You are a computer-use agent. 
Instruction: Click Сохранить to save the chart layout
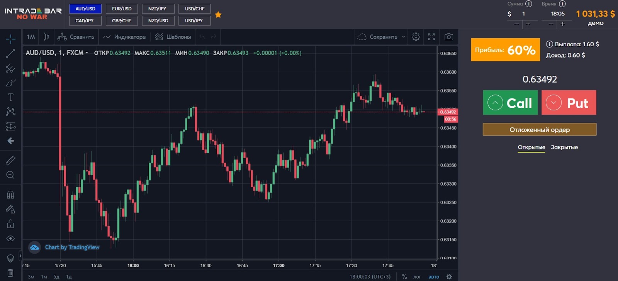377,37
